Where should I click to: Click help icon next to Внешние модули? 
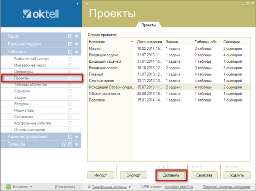(70, 44)
